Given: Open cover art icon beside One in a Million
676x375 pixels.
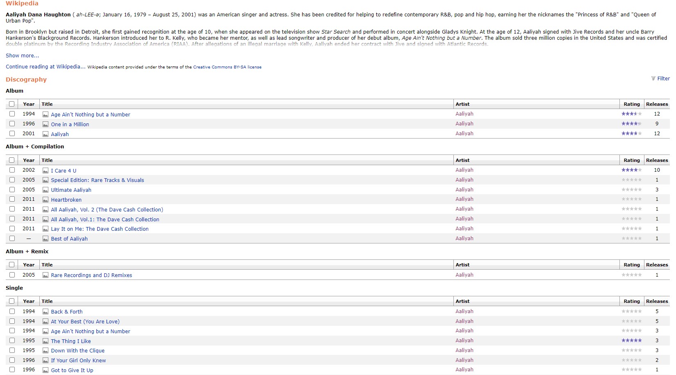Looking at the screenshot, I should tap(46, 124).
